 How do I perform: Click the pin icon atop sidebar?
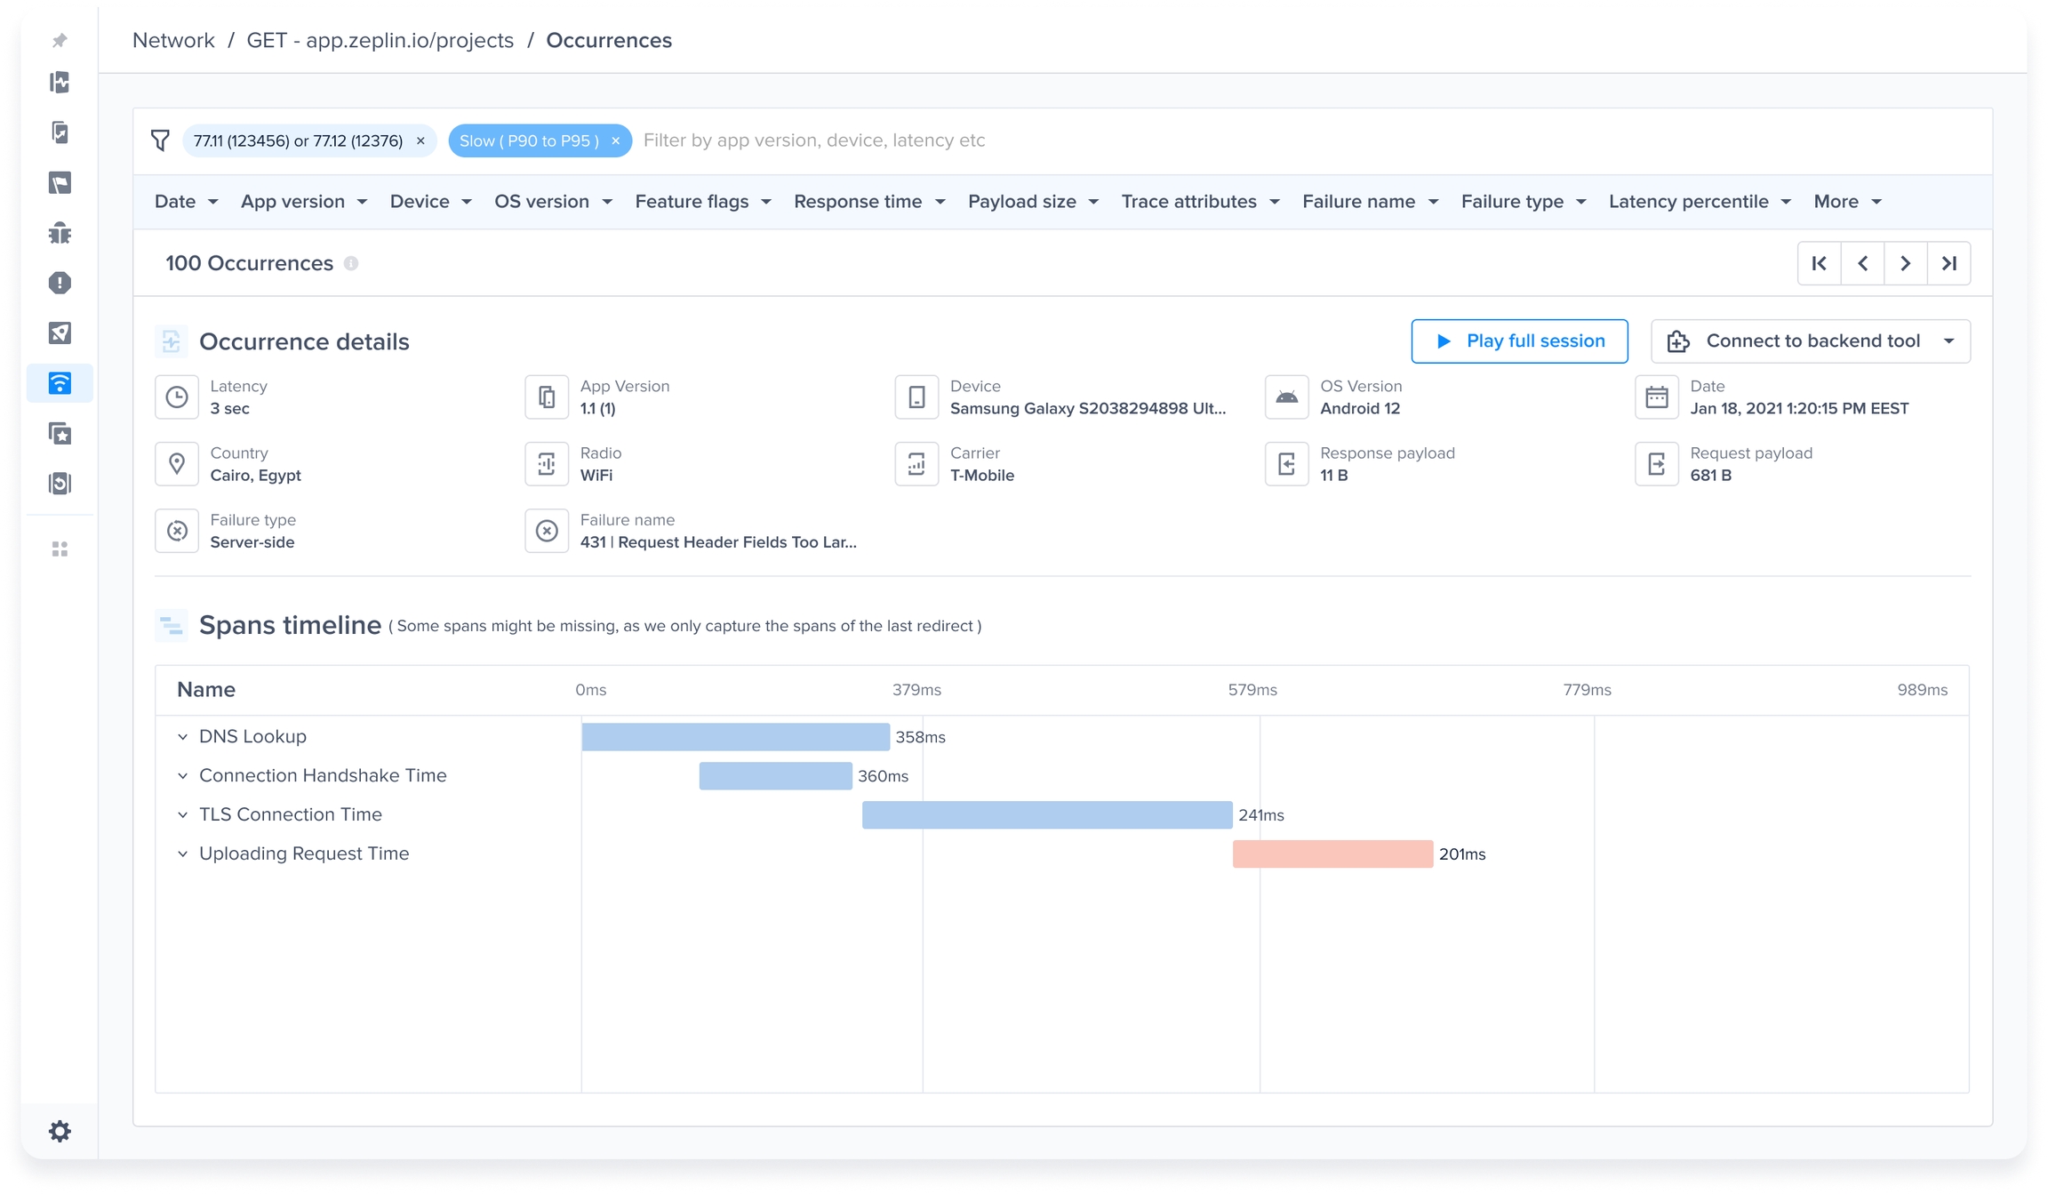tap(60, 41)
